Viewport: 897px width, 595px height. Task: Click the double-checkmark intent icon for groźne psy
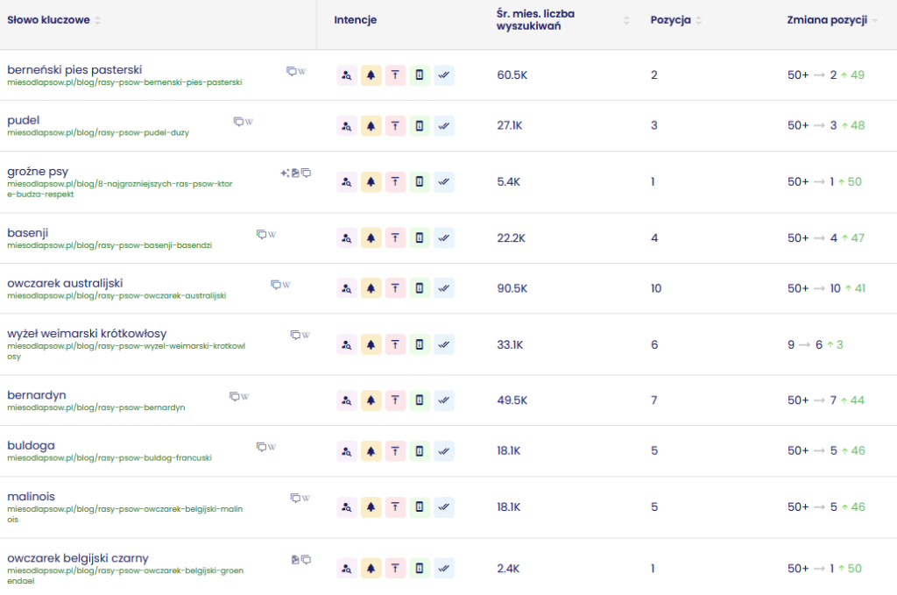(x=444, y=181)
